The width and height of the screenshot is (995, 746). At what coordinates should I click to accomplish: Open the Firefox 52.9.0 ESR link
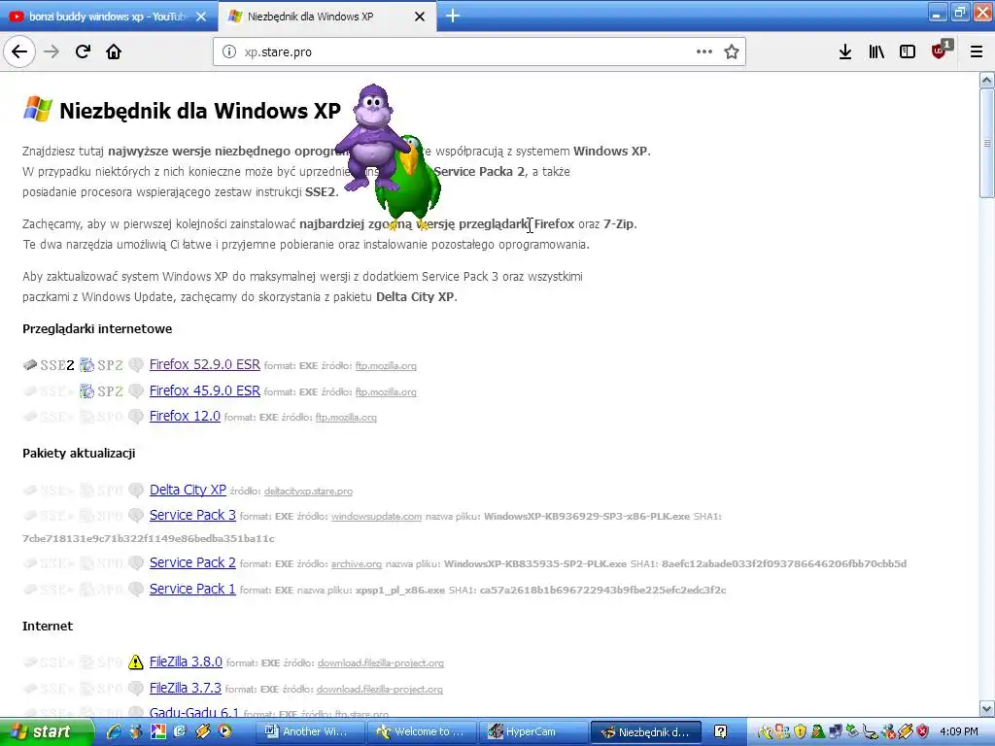click(204, 365)
